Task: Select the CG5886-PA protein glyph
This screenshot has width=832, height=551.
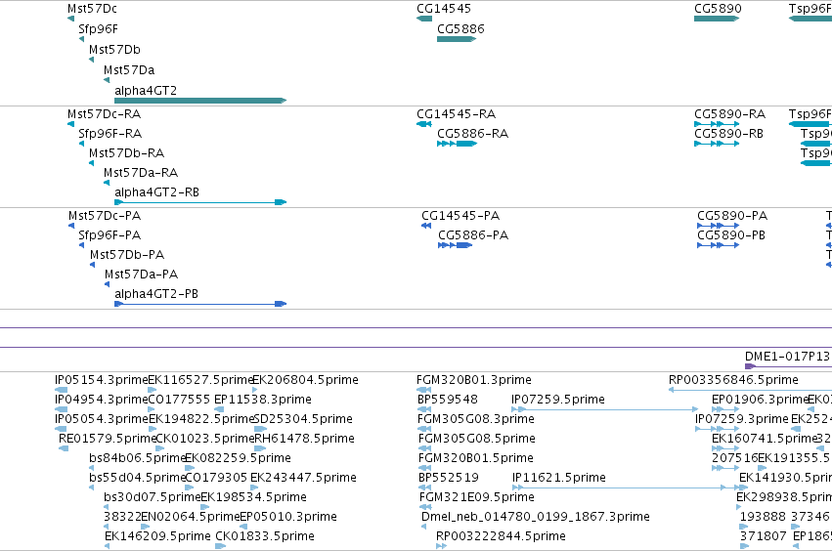Action: click(x=456, y=245)
